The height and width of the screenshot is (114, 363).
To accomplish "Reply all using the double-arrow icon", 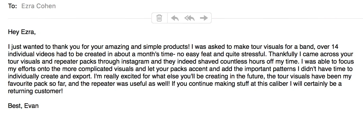I will tap(189, 18).
